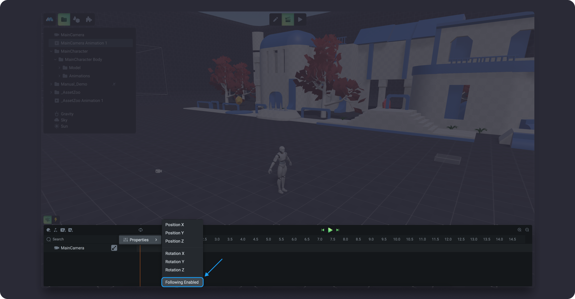The width and height of the screenshot is (575, 299).
Task: Click the top-center play mode button
Action: [x=300, y=19]
